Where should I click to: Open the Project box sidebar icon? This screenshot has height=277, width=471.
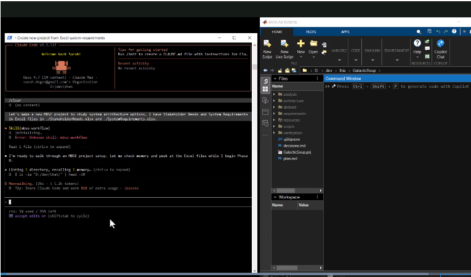265,112
